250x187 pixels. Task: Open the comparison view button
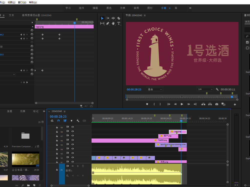(223, 104)
